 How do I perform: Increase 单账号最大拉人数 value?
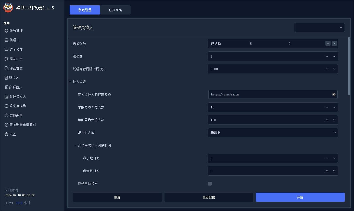click(327, 120)
